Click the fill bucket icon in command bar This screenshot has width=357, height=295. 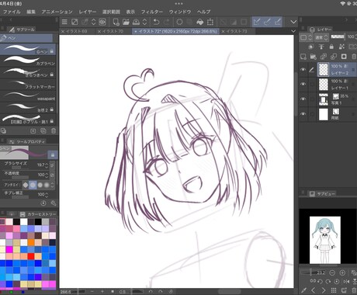pyautogui.click(x=199, y=22)
